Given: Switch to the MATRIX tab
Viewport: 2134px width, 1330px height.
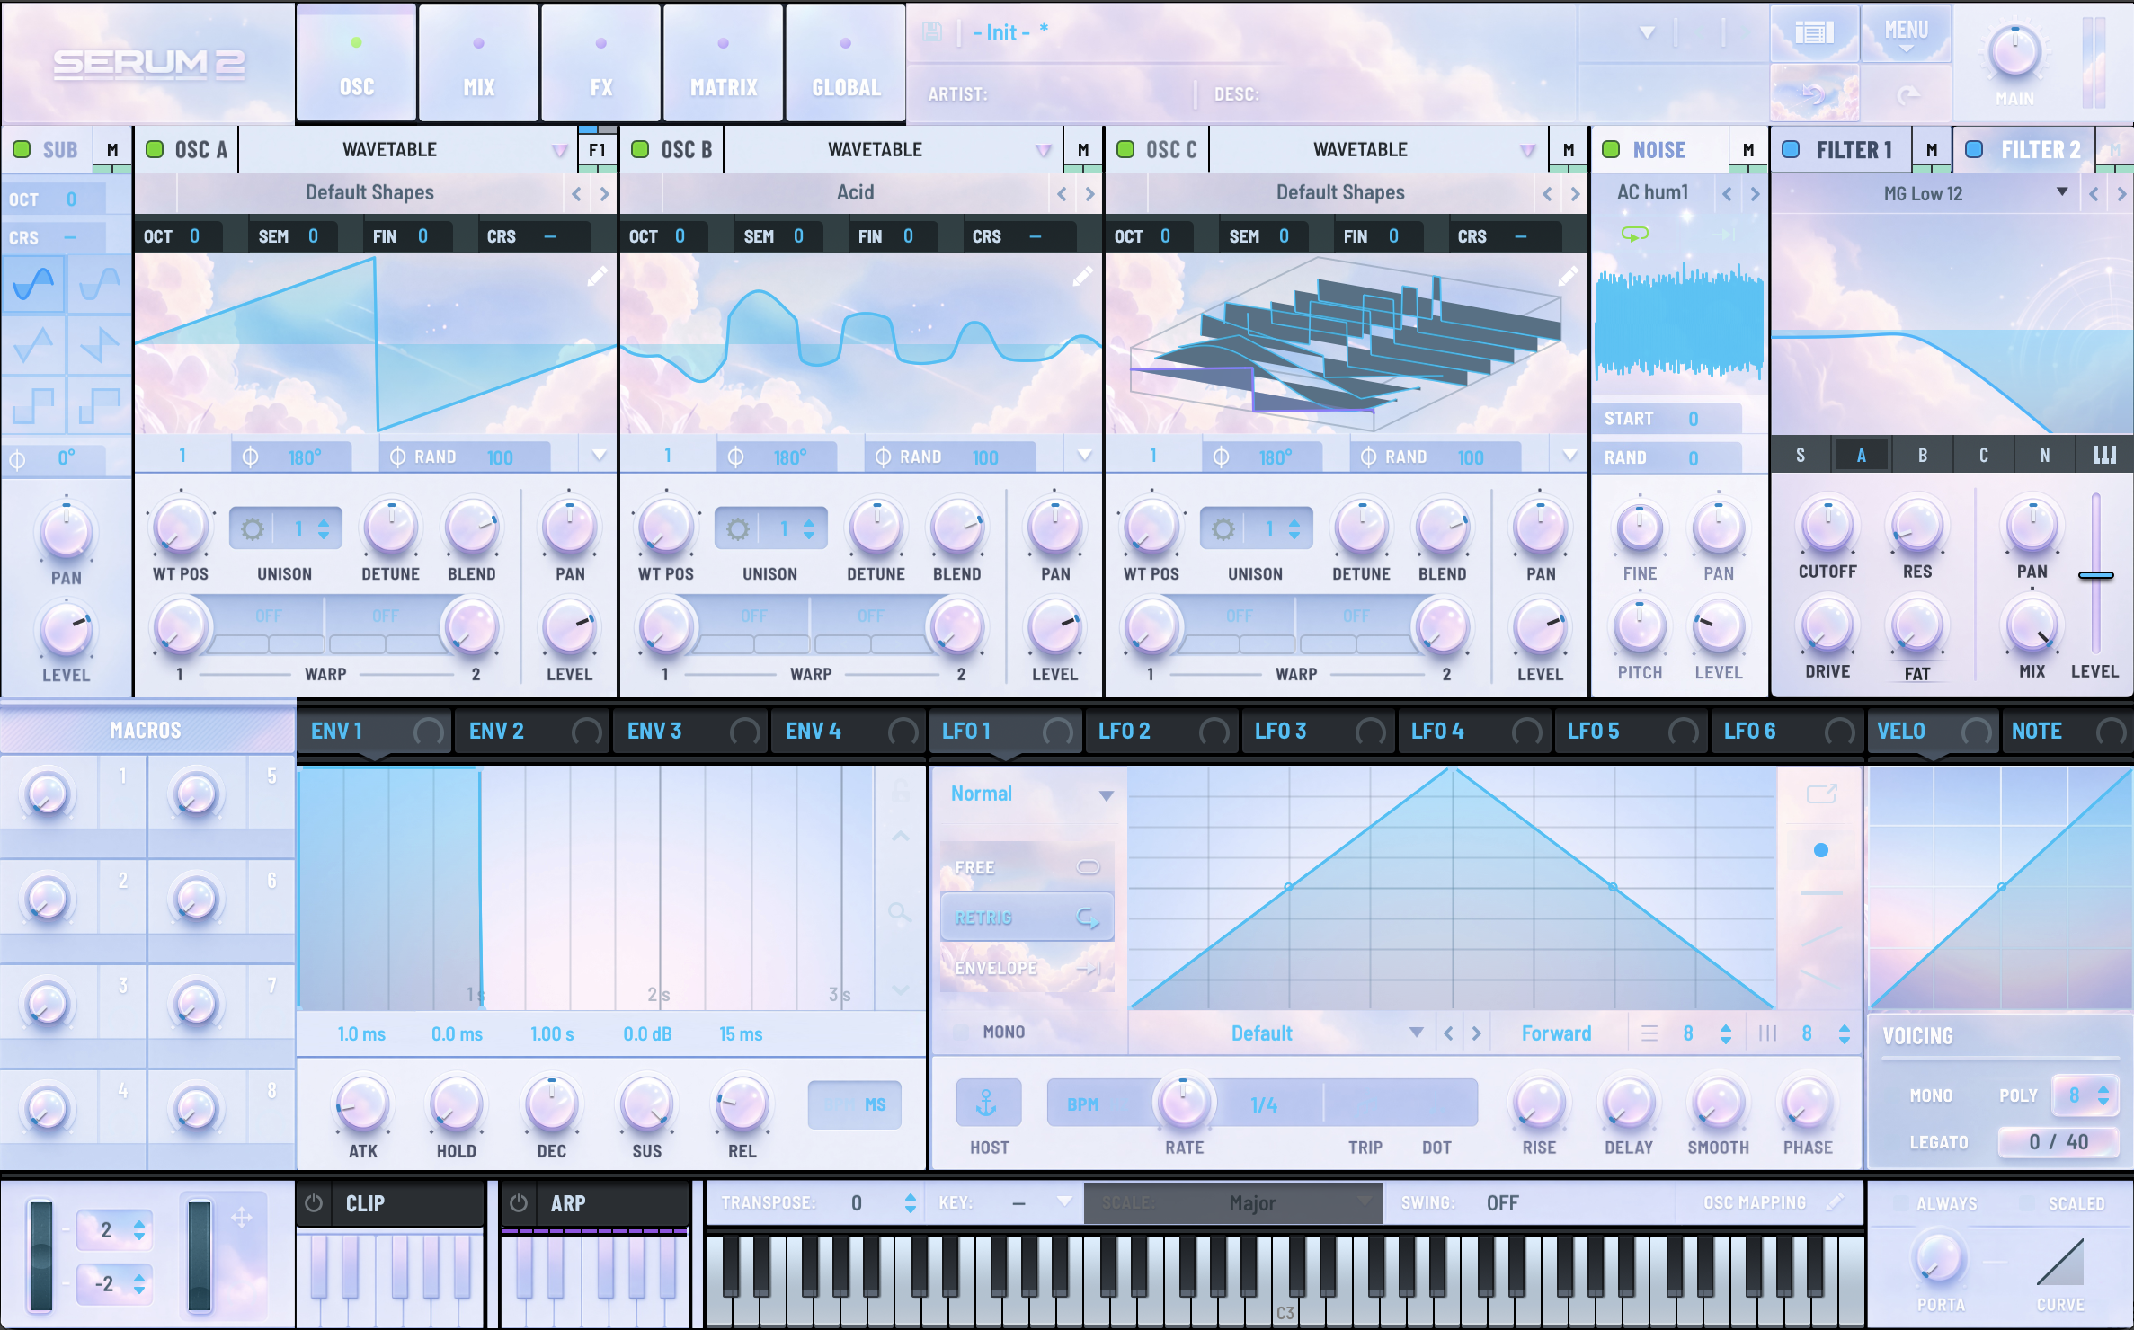Looking at the screenshot, I should coord(723,63).
